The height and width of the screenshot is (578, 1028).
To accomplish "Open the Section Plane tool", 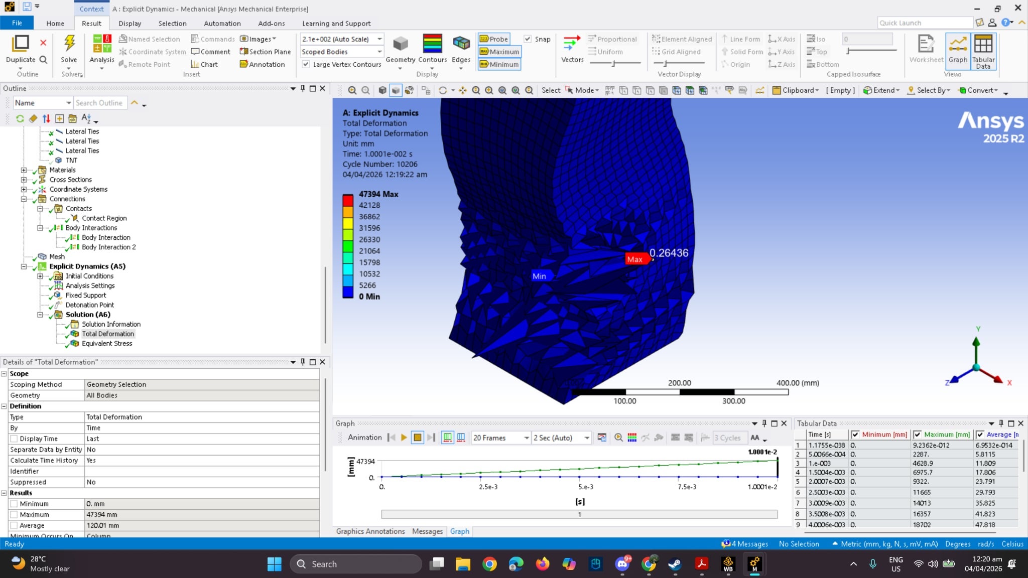I will click(x=265, y=52).
